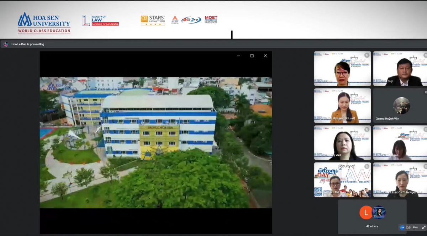Toggle the camera-off icon beside You
Viewport: 427px width, 236px height.
(408, 227)
